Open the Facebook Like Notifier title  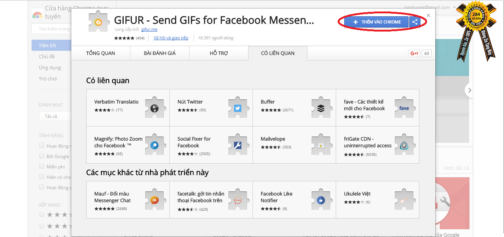pos(277,197)
